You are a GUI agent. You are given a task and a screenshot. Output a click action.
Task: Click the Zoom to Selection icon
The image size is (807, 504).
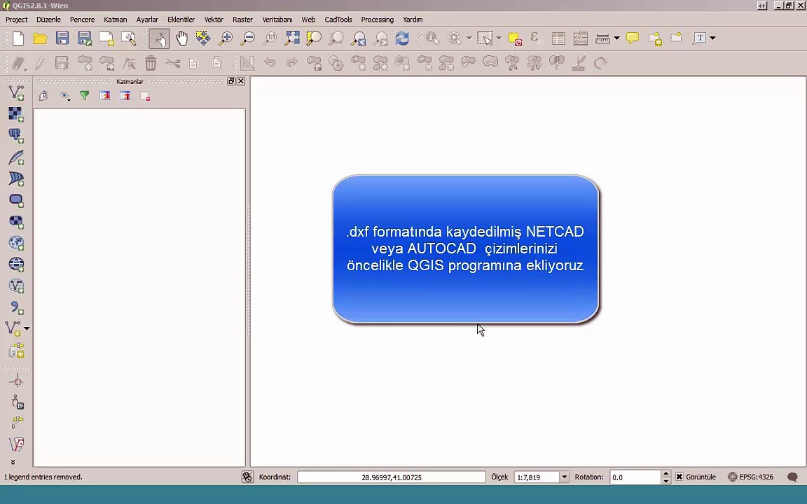pyautogui.click(x=314, y=38)
